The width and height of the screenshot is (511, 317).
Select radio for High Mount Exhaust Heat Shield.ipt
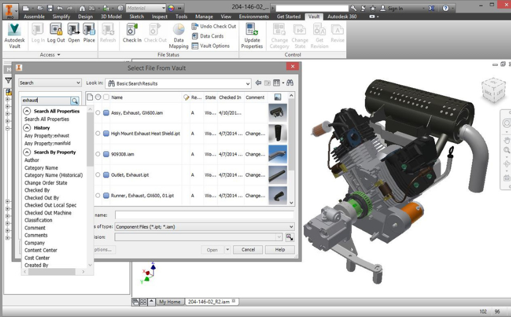[x=98, y=134]
